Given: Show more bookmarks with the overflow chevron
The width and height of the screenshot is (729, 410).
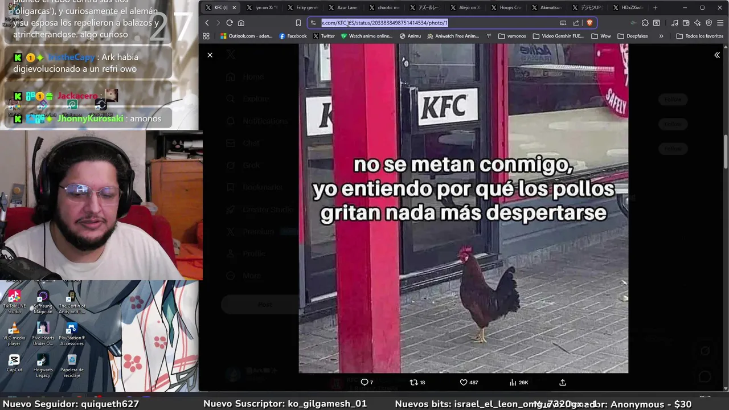Looking at the screenshot, I should point(661,36).
